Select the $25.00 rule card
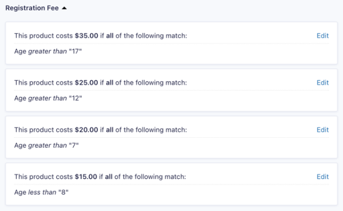This screenshot has height=211, width=343. 171,90
